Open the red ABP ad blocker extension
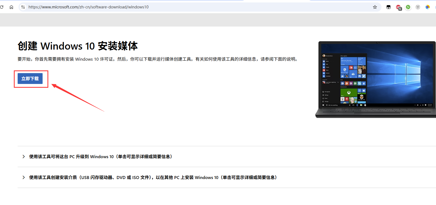 [x=398, y=7]
